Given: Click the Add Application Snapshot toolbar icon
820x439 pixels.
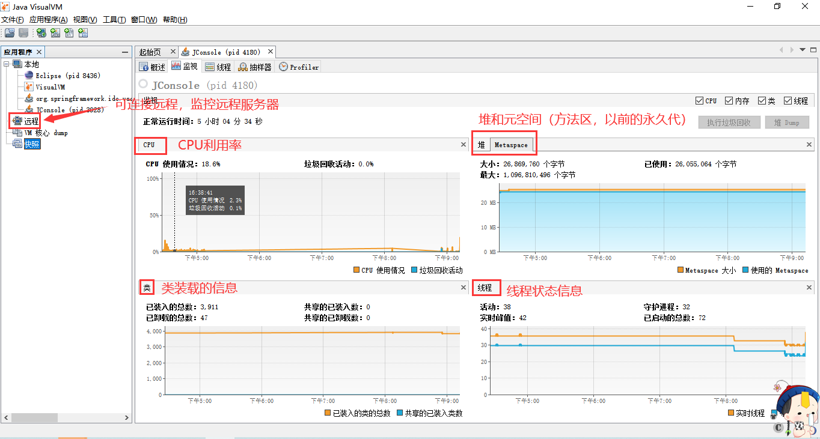Looking at the screenshot, I should [83, 33].
